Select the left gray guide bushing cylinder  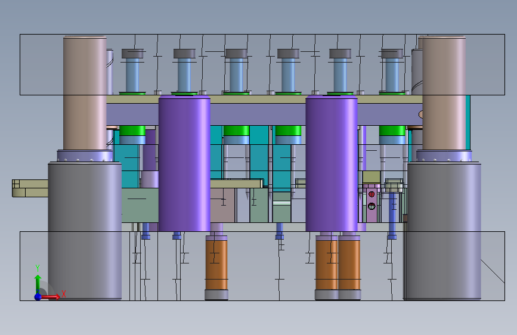[85, 231]
